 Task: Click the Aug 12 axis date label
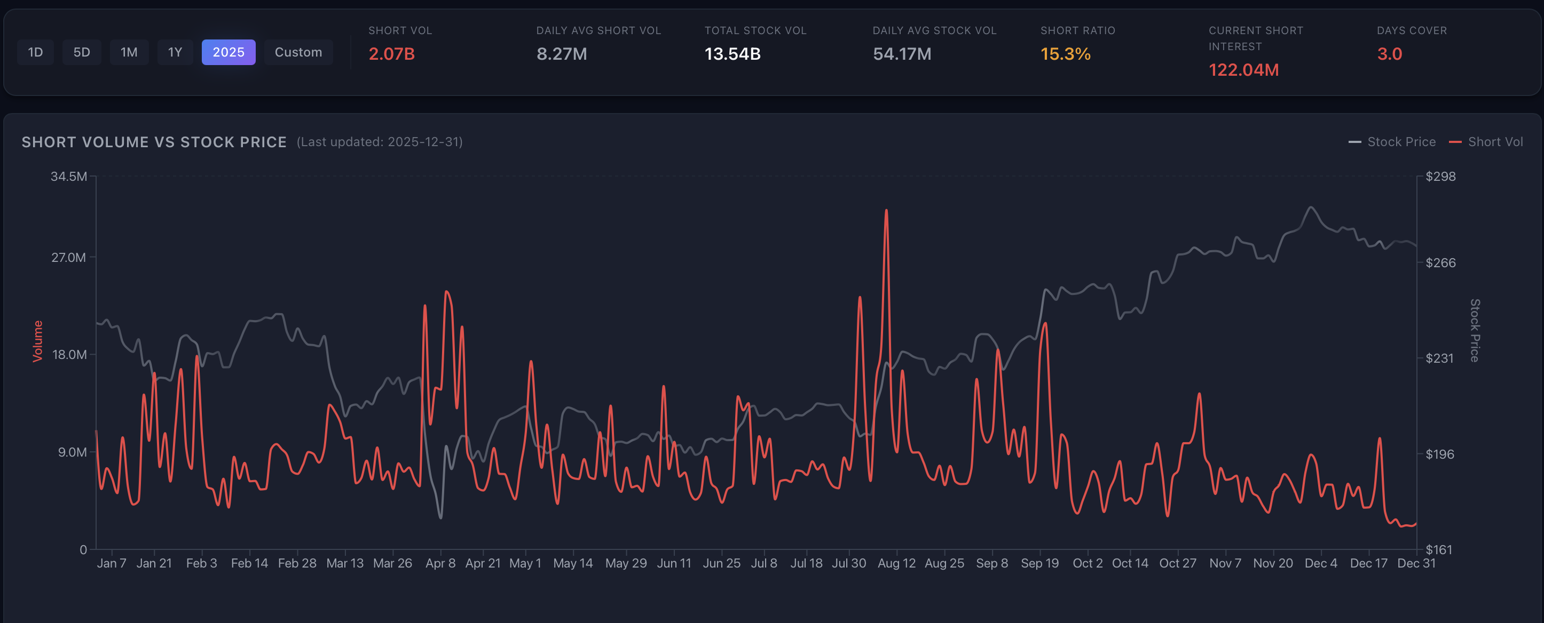tap(896, 563)
